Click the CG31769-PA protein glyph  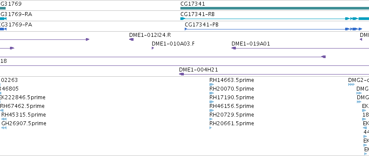point(3,29)
